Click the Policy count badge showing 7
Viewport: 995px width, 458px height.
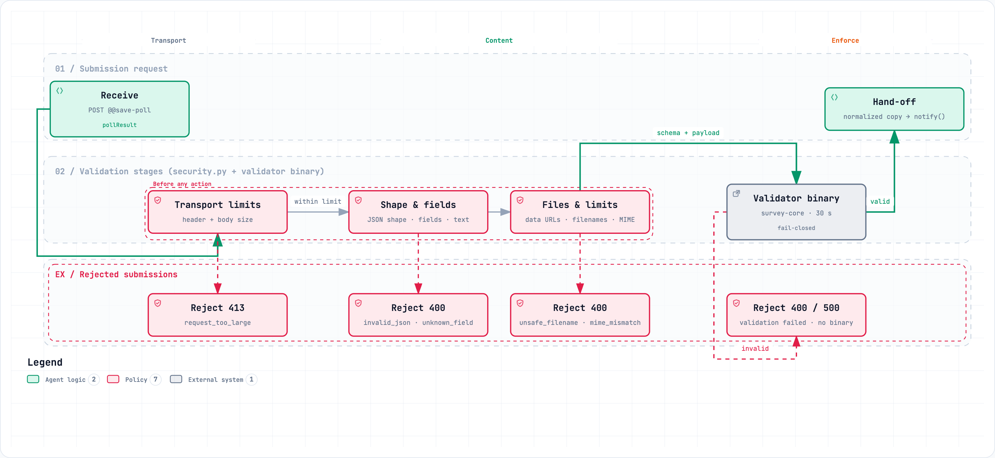click(x=155, y=379)
